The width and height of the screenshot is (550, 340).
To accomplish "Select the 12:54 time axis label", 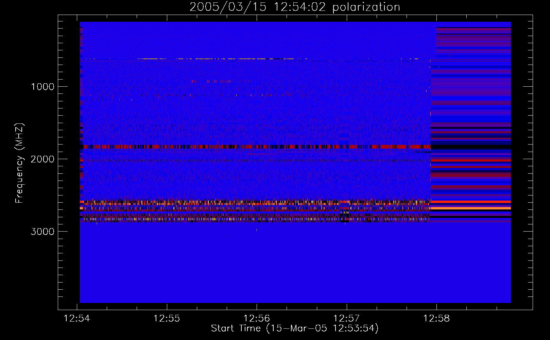I will click(x=77, y=319).
